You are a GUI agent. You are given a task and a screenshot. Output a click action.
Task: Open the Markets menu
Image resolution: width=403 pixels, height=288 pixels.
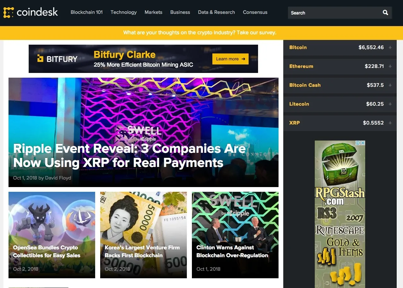pos(153,12)
